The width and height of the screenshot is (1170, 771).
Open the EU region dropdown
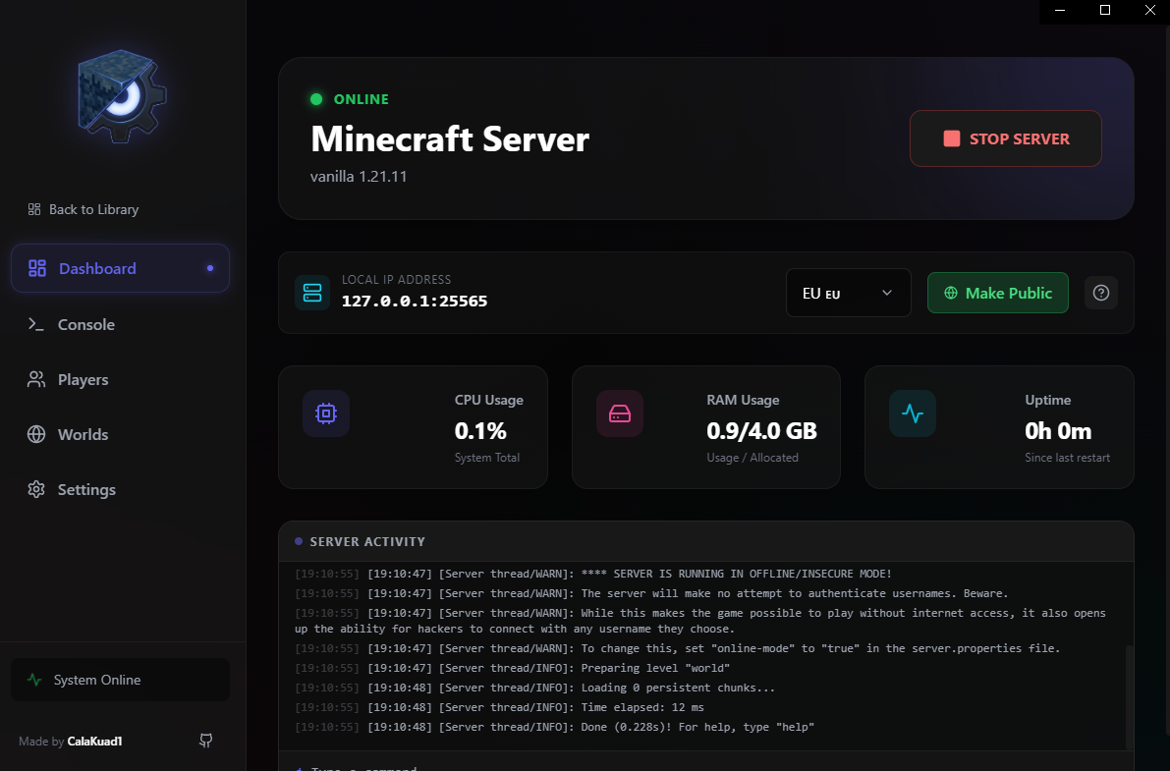[848, 292]
